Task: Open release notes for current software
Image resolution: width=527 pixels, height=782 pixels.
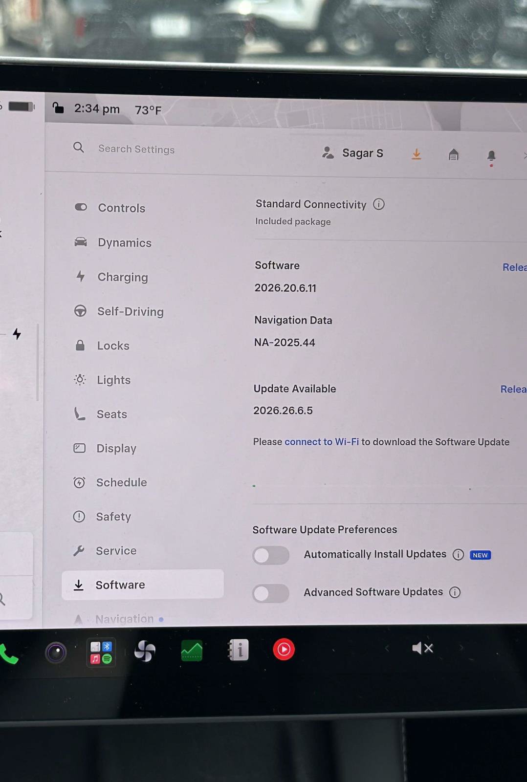Action: click(x=515, y=267)
